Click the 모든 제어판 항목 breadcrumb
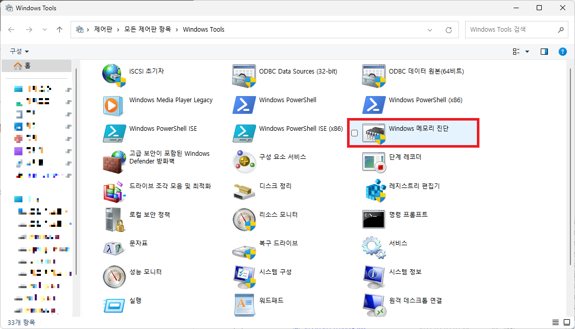This screenshot has width=575, height=329. click(147, 29)
